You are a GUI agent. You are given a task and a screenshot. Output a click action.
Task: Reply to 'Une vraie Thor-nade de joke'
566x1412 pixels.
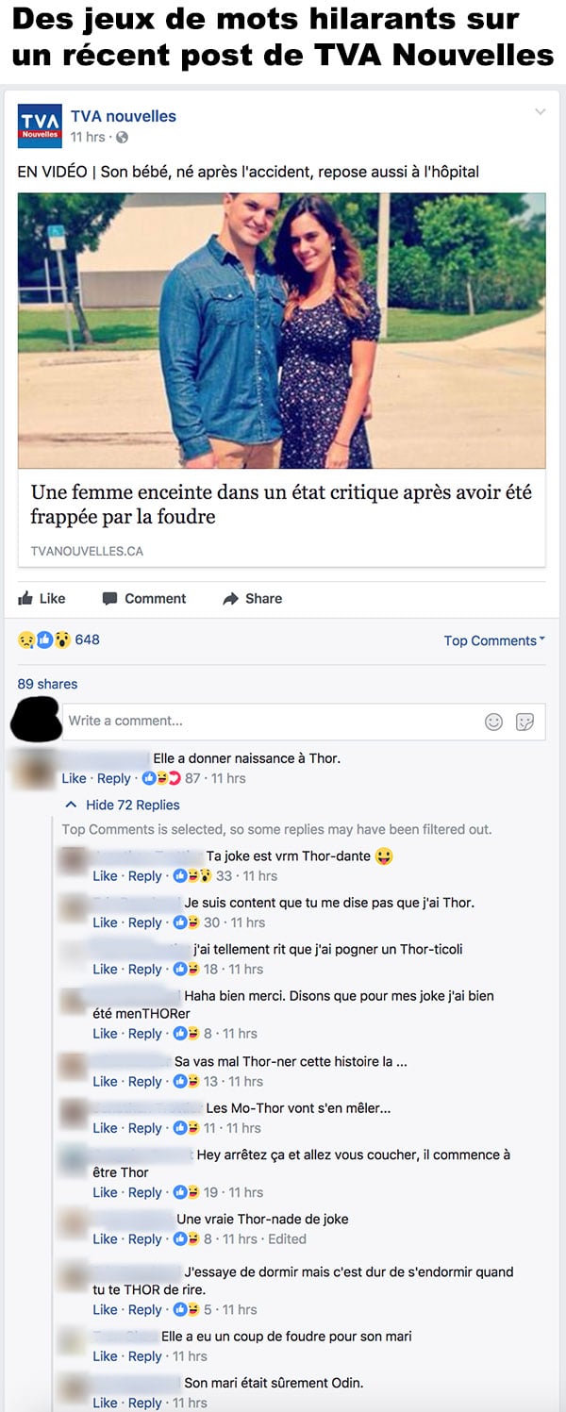(145, 1239)
